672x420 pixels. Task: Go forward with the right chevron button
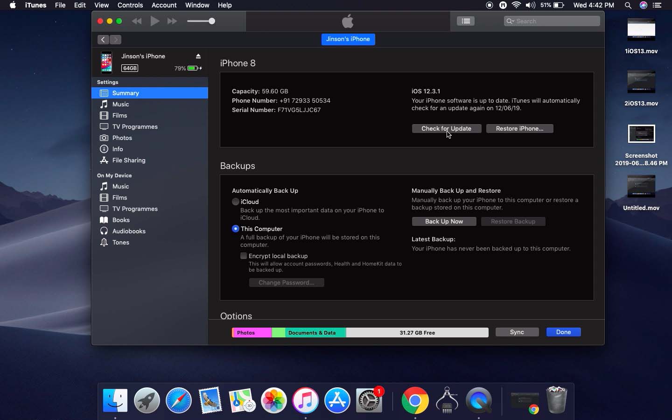pos(116,40)
